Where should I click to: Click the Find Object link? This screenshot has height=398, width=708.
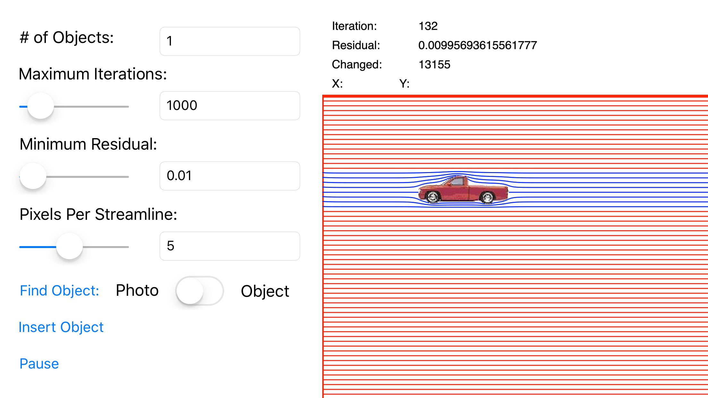pos(59,291)
